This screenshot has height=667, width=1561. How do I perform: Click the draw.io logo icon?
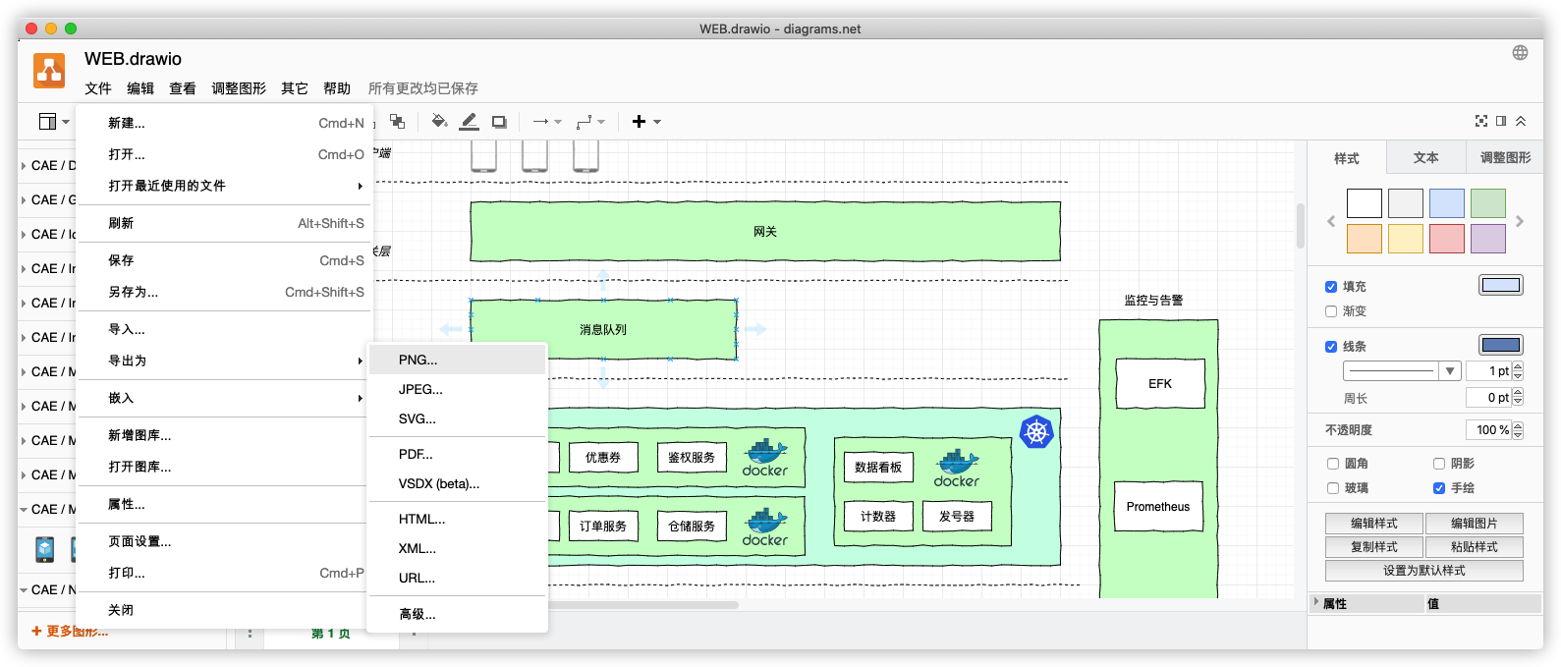coord(49,71)
